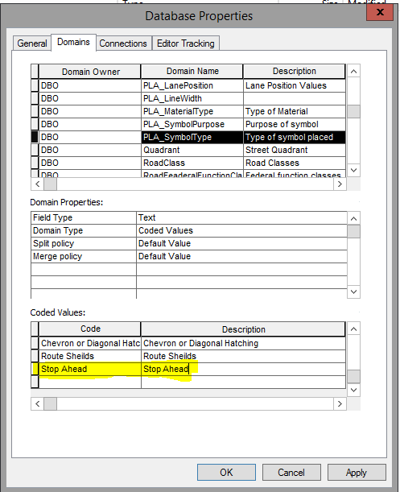Select the PLA_SymbolPurpose domain name cell
Image resolution: width=400 pixels, height=492 pixels.
point(192,124)
